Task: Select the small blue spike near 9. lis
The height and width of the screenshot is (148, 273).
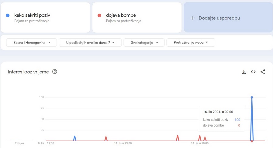Action: (x=75, y=138)
